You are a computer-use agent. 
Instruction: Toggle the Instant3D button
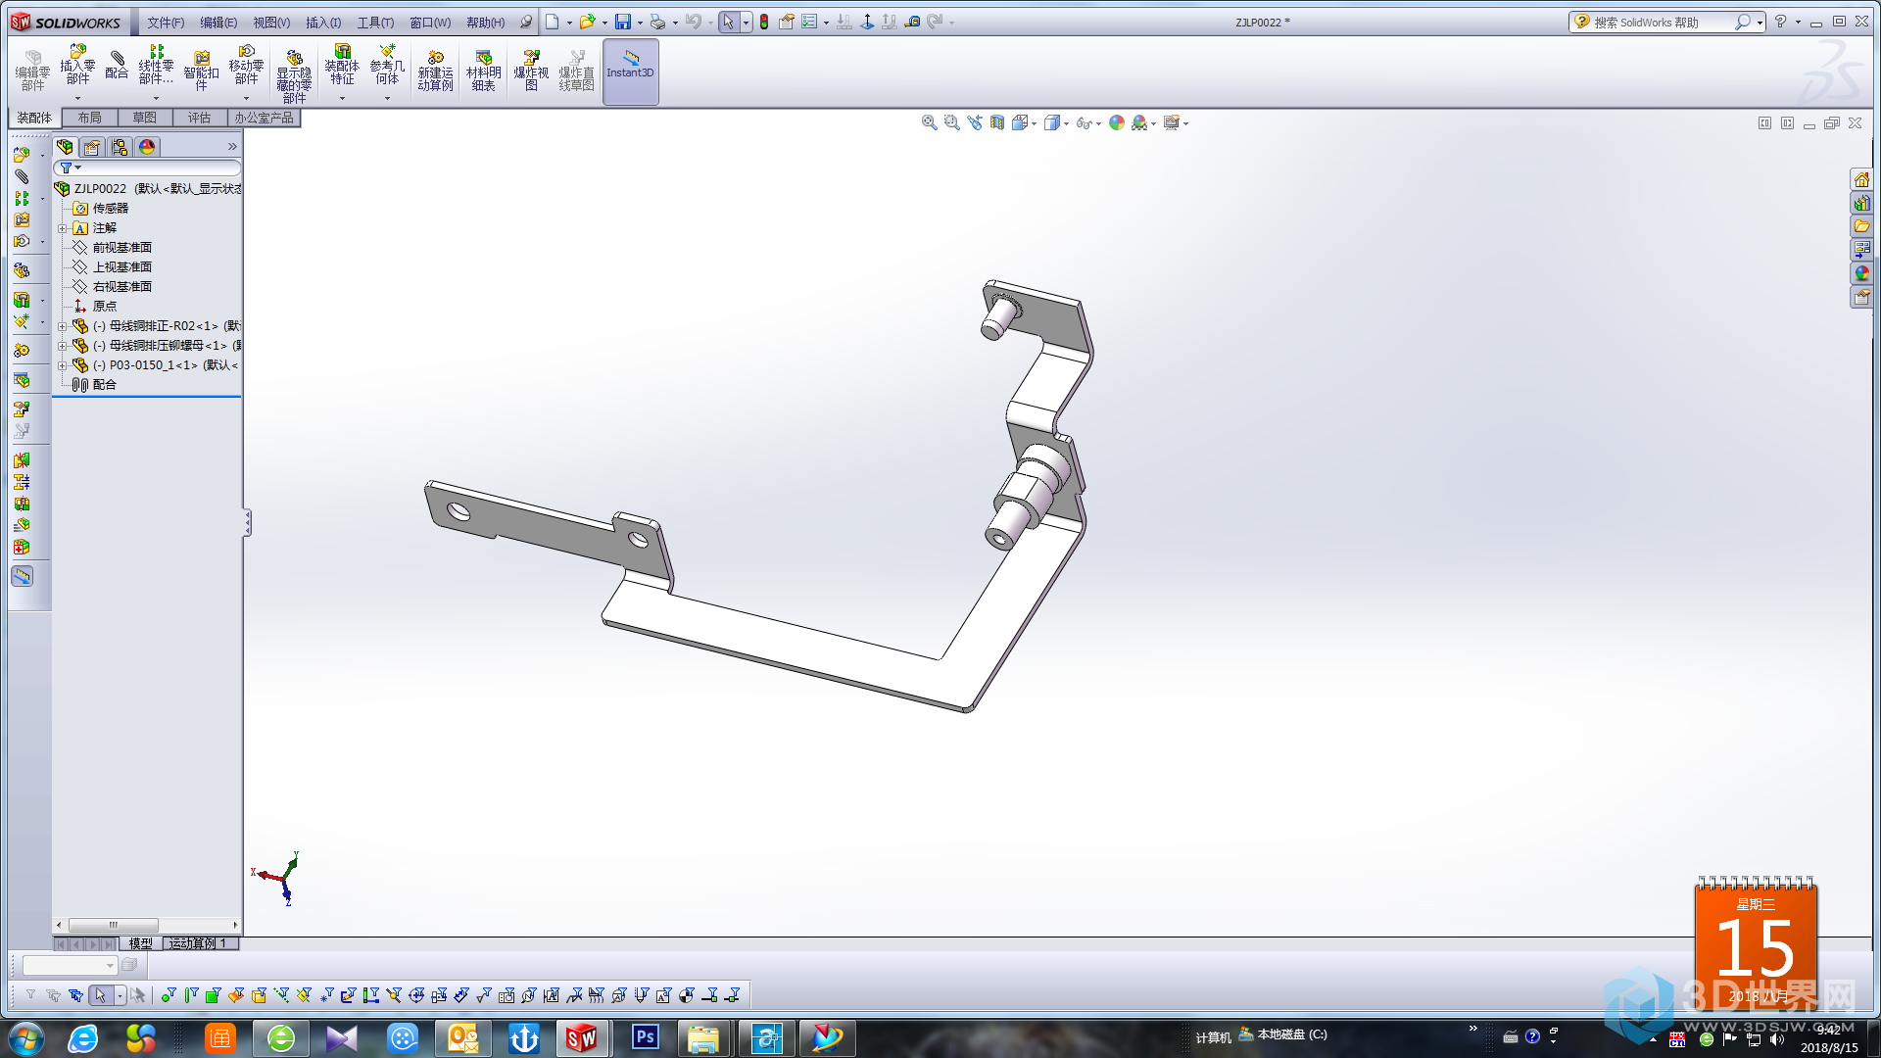630,72
